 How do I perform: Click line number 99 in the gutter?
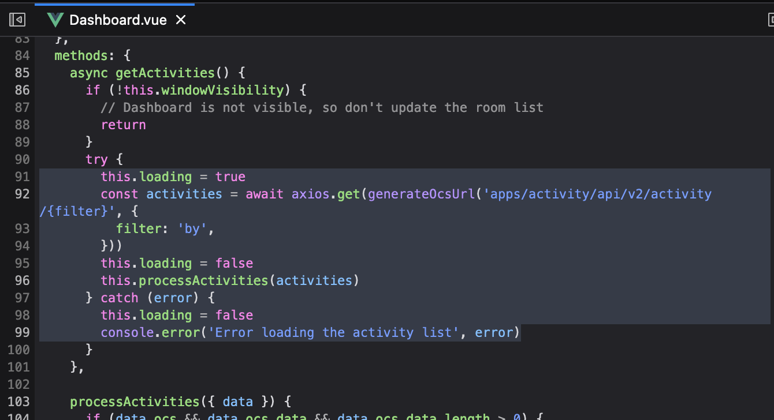pyautogui.click(x=21, y=332)
